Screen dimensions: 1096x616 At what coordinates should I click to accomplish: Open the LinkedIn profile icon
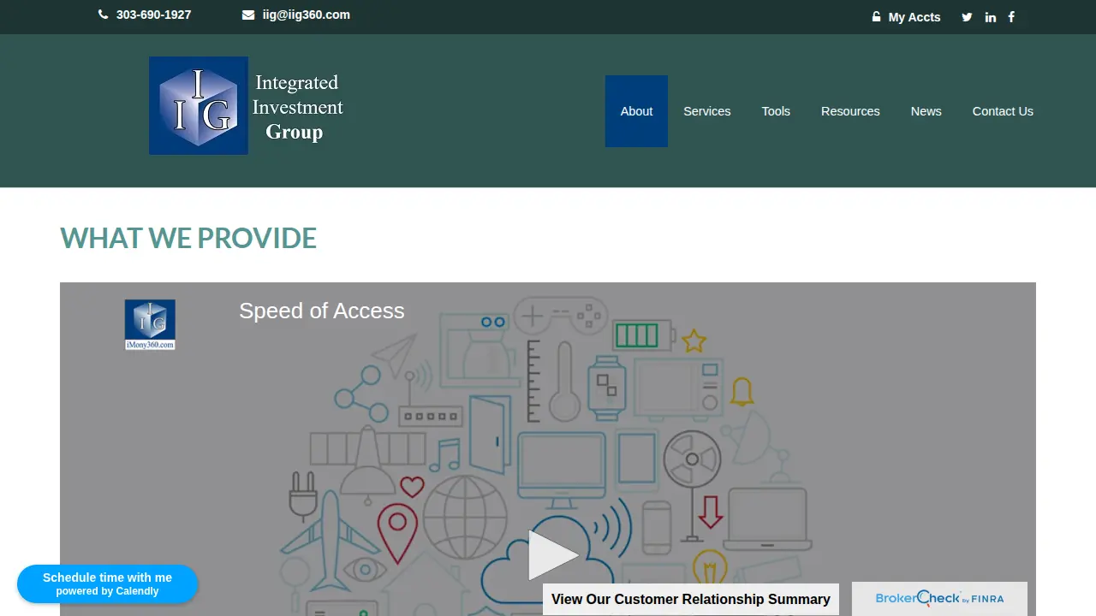[991, 17]
